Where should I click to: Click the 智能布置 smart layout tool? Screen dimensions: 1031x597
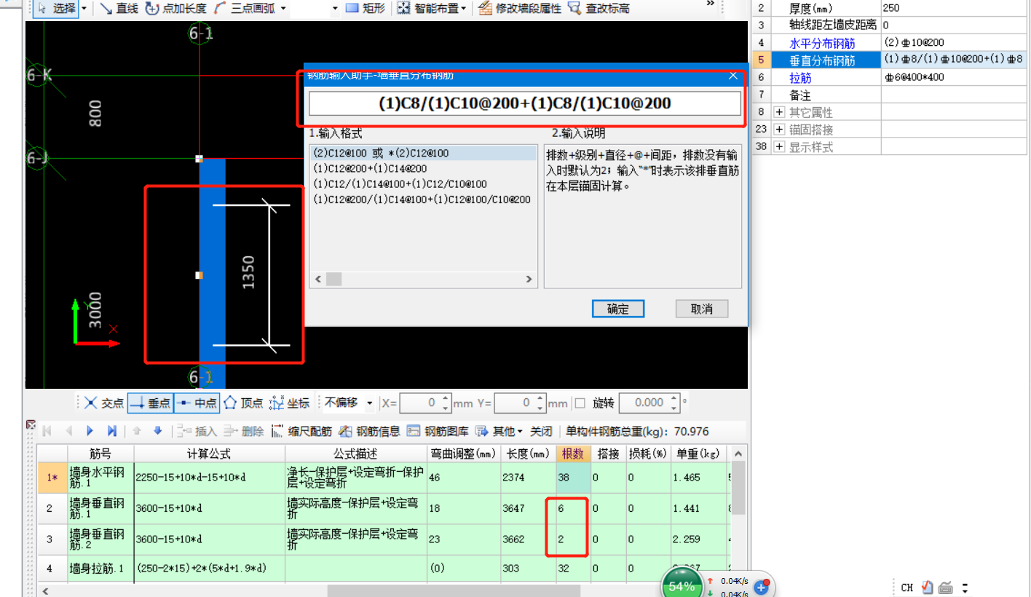tap(432, 9)
